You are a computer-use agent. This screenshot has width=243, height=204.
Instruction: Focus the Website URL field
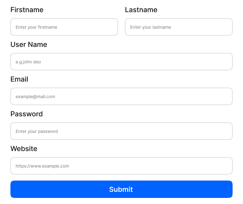[x=121, y=166]
